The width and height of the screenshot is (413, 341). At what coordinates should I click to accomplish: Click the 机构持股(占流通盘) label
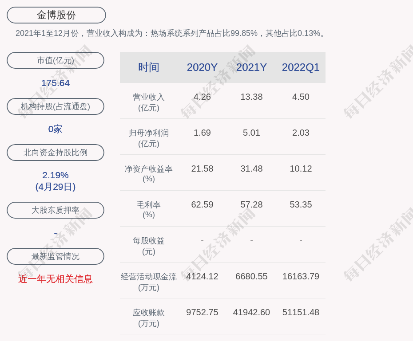[56, 106]
